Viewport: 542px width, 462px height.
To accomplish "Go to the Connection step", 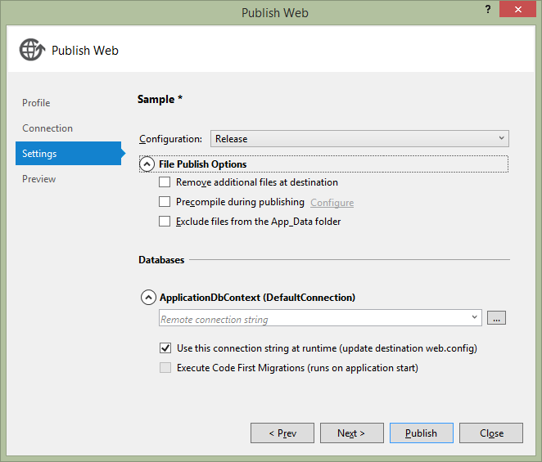I will point(47,128).
